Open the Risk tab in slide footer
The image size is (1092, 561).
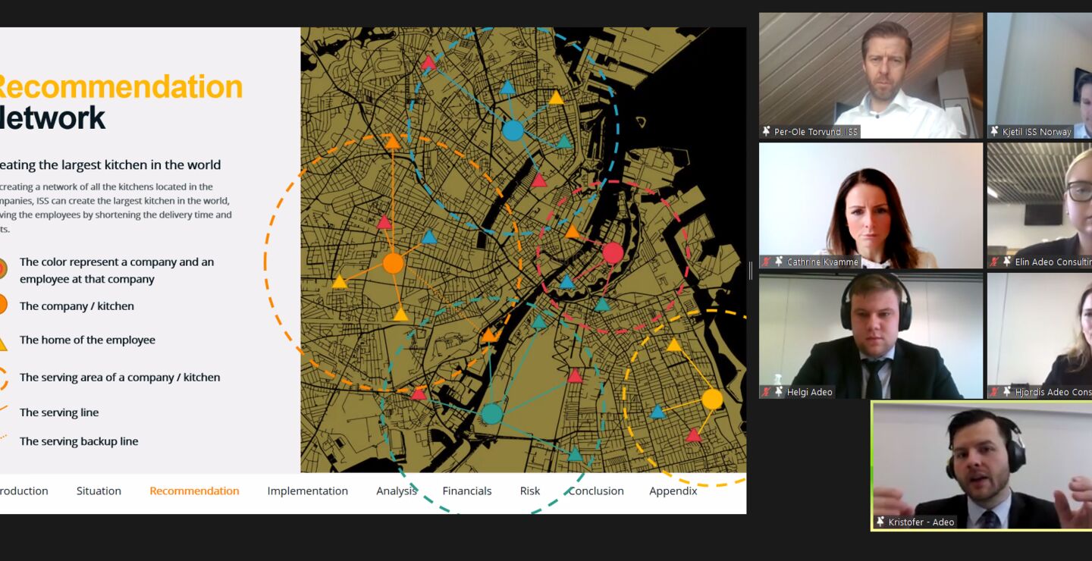pos(529,491)
